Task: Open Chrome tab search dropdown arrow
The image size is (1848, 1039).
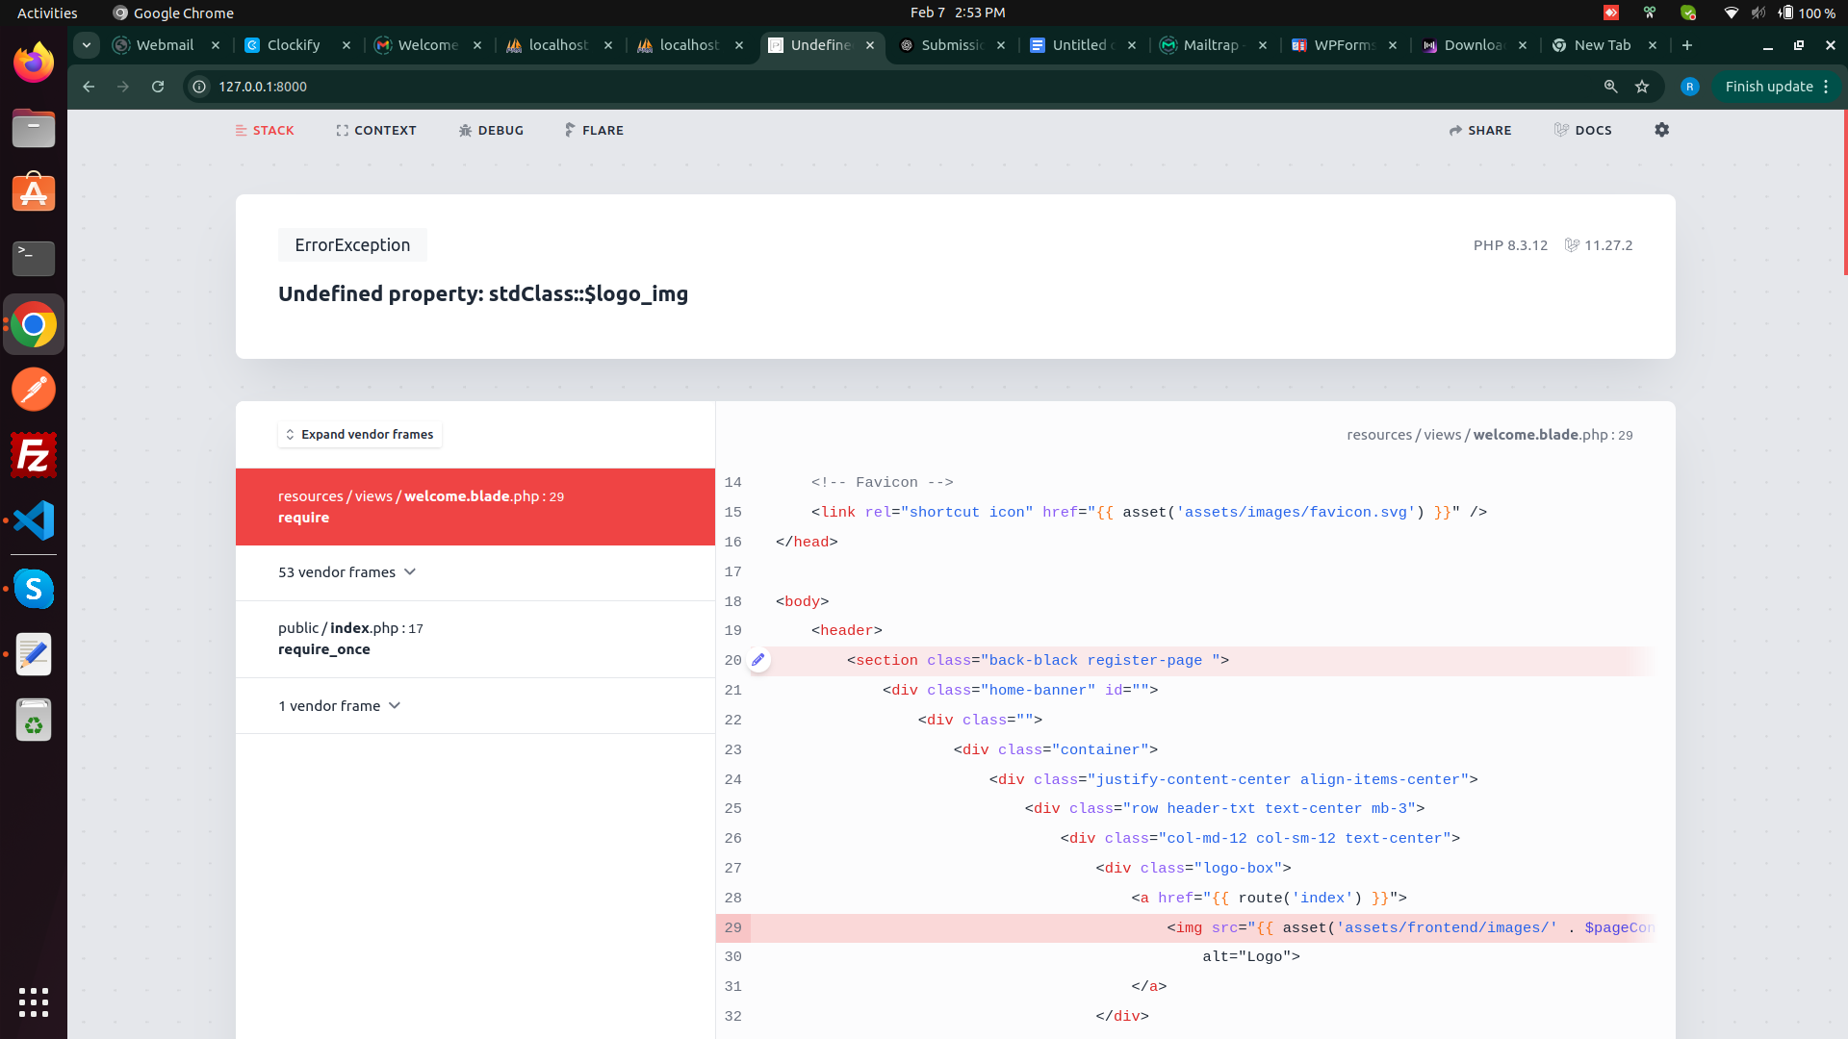Action: (x=87, y=45)
